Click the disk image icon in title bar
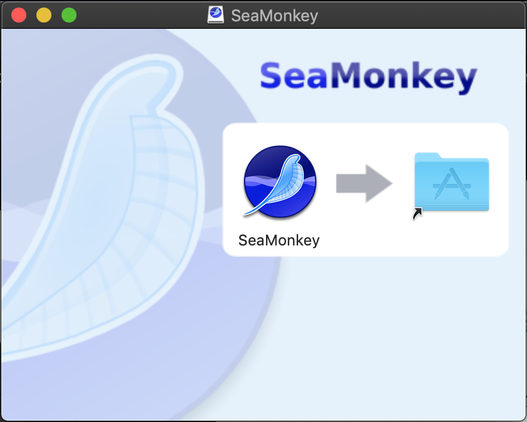 coord(215,15)
